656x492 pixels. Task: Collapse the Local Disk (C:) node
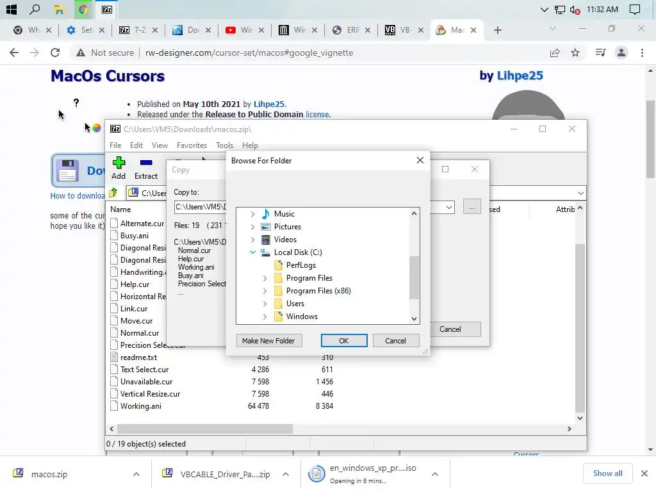point(252,252)
